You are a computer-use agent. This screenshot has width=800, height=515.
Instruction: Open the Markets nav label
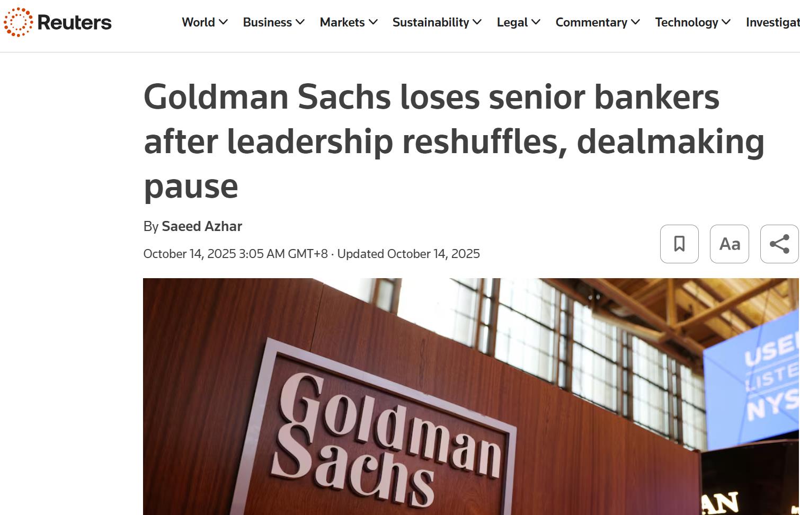tap(342, 22)
